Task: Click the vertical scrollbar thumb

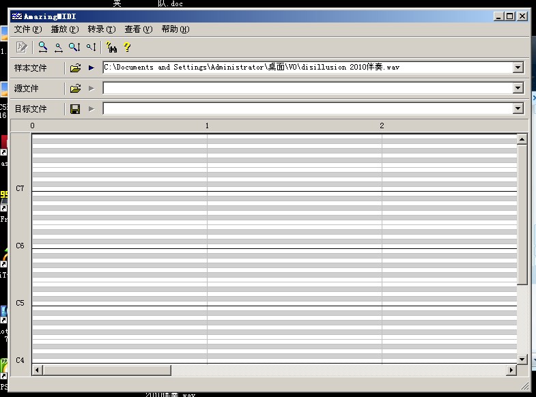Action: point(522,214)
